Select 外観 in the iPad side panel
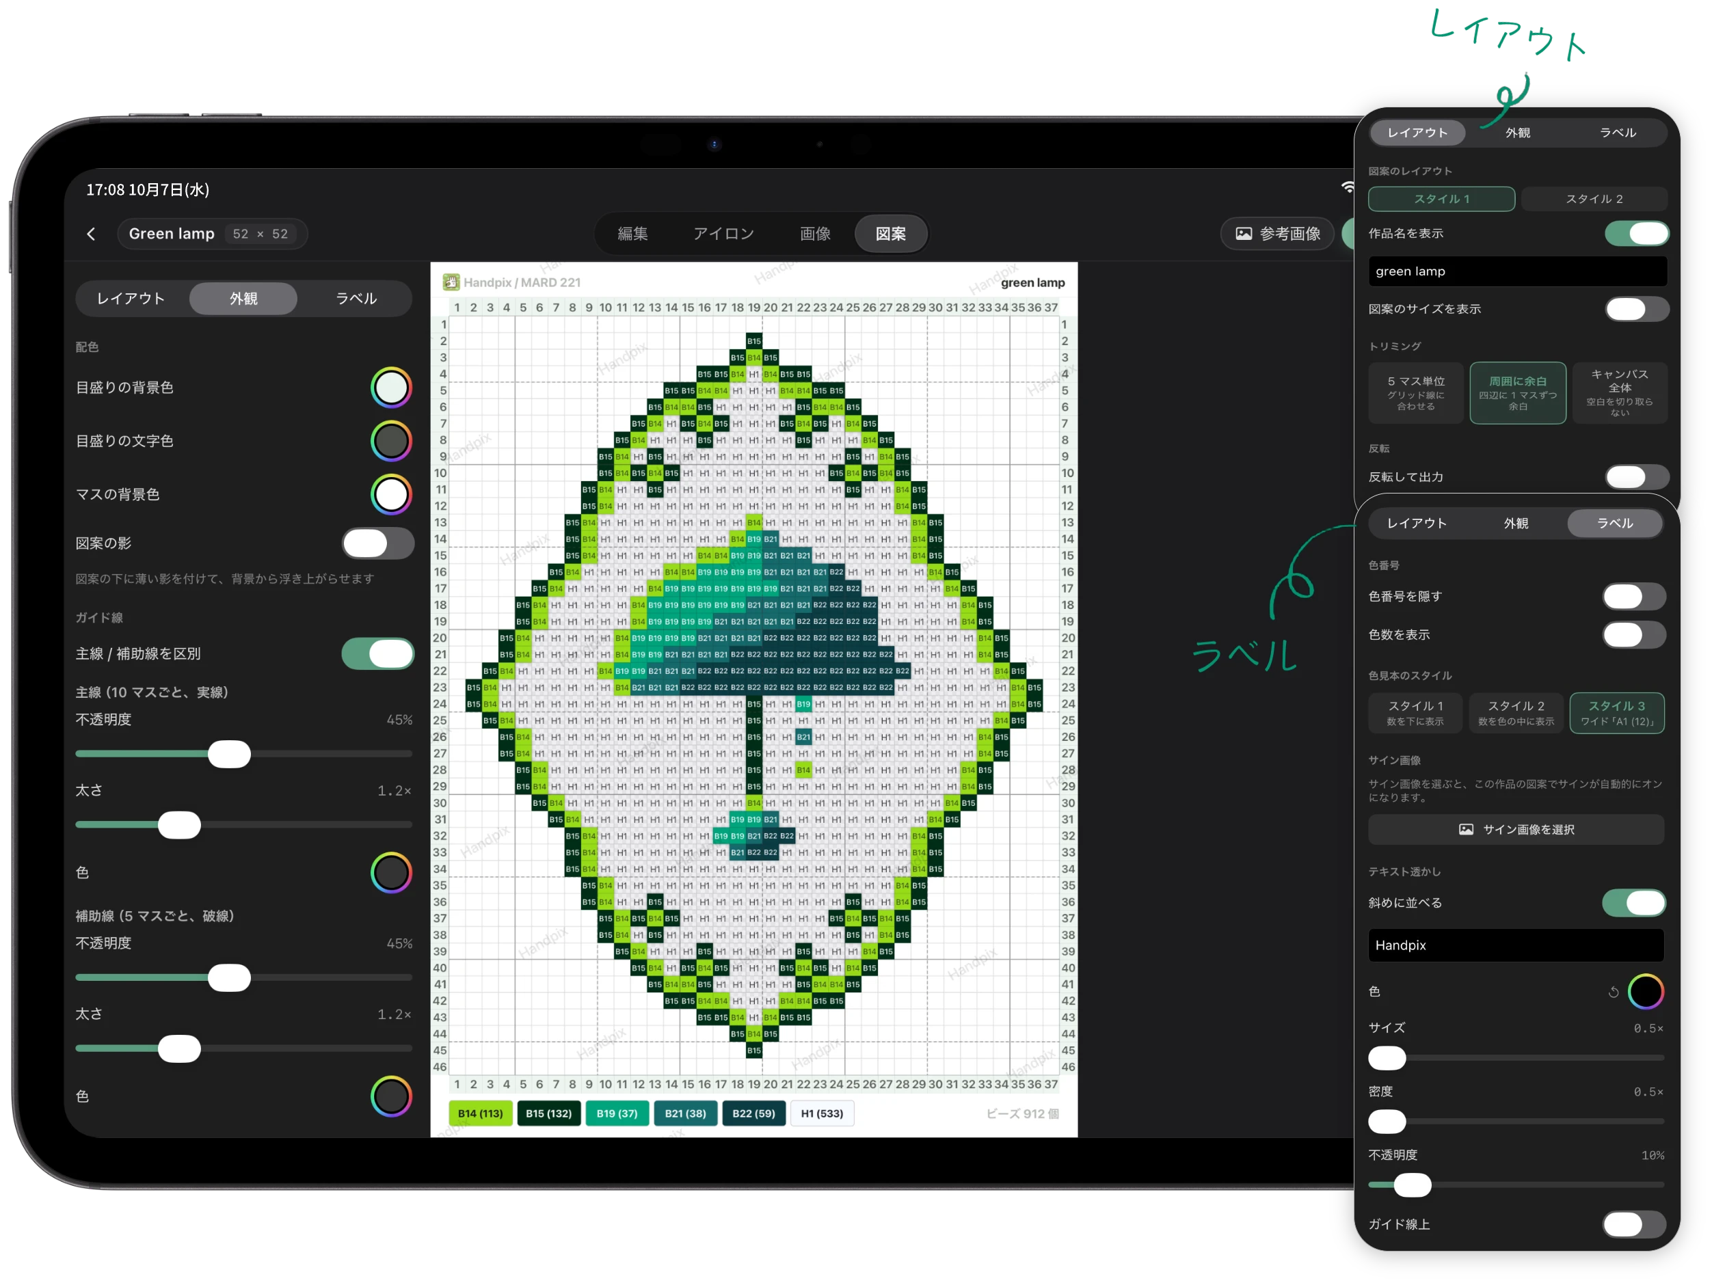The width and height of the screenshot is (1712, 1285). 243,299
